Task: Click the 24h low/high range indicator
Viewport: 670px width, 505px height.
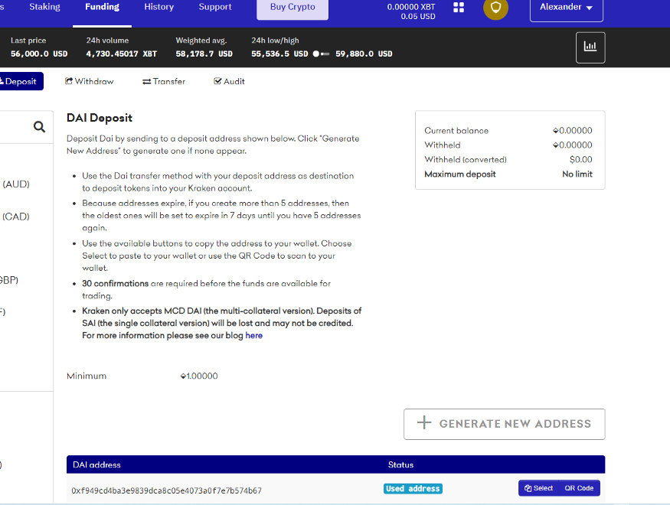Action: 321,54
